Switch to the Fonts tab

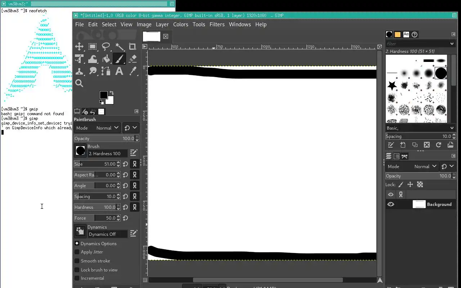pyautogui.click(x=406, y=35)
